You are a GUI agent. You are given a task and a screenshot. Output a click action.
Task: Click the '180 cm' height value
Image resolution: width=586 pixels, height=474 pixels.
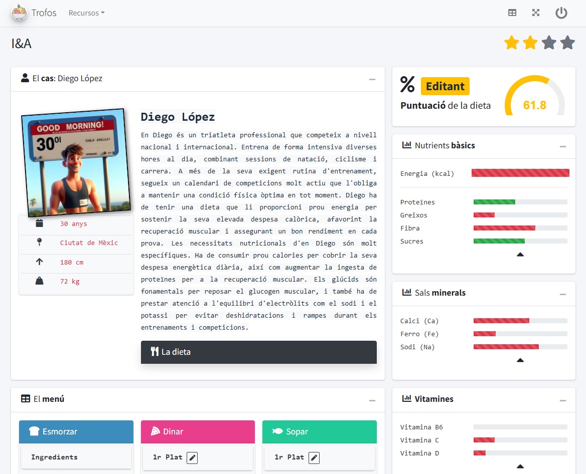72,262
